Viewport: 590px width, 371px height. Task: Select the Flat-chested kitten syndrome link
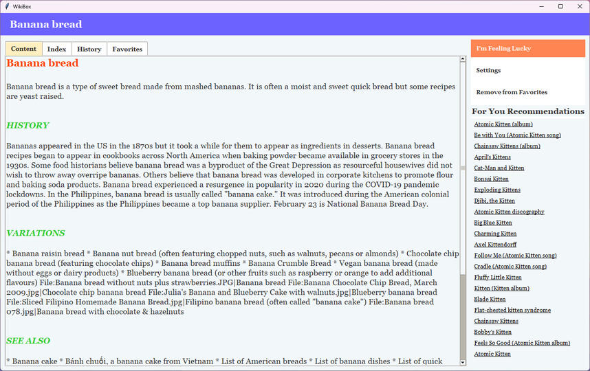tap(512, 310)
